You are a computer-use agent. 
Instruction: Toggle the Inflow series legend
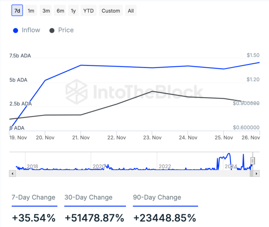pos(26,30)
